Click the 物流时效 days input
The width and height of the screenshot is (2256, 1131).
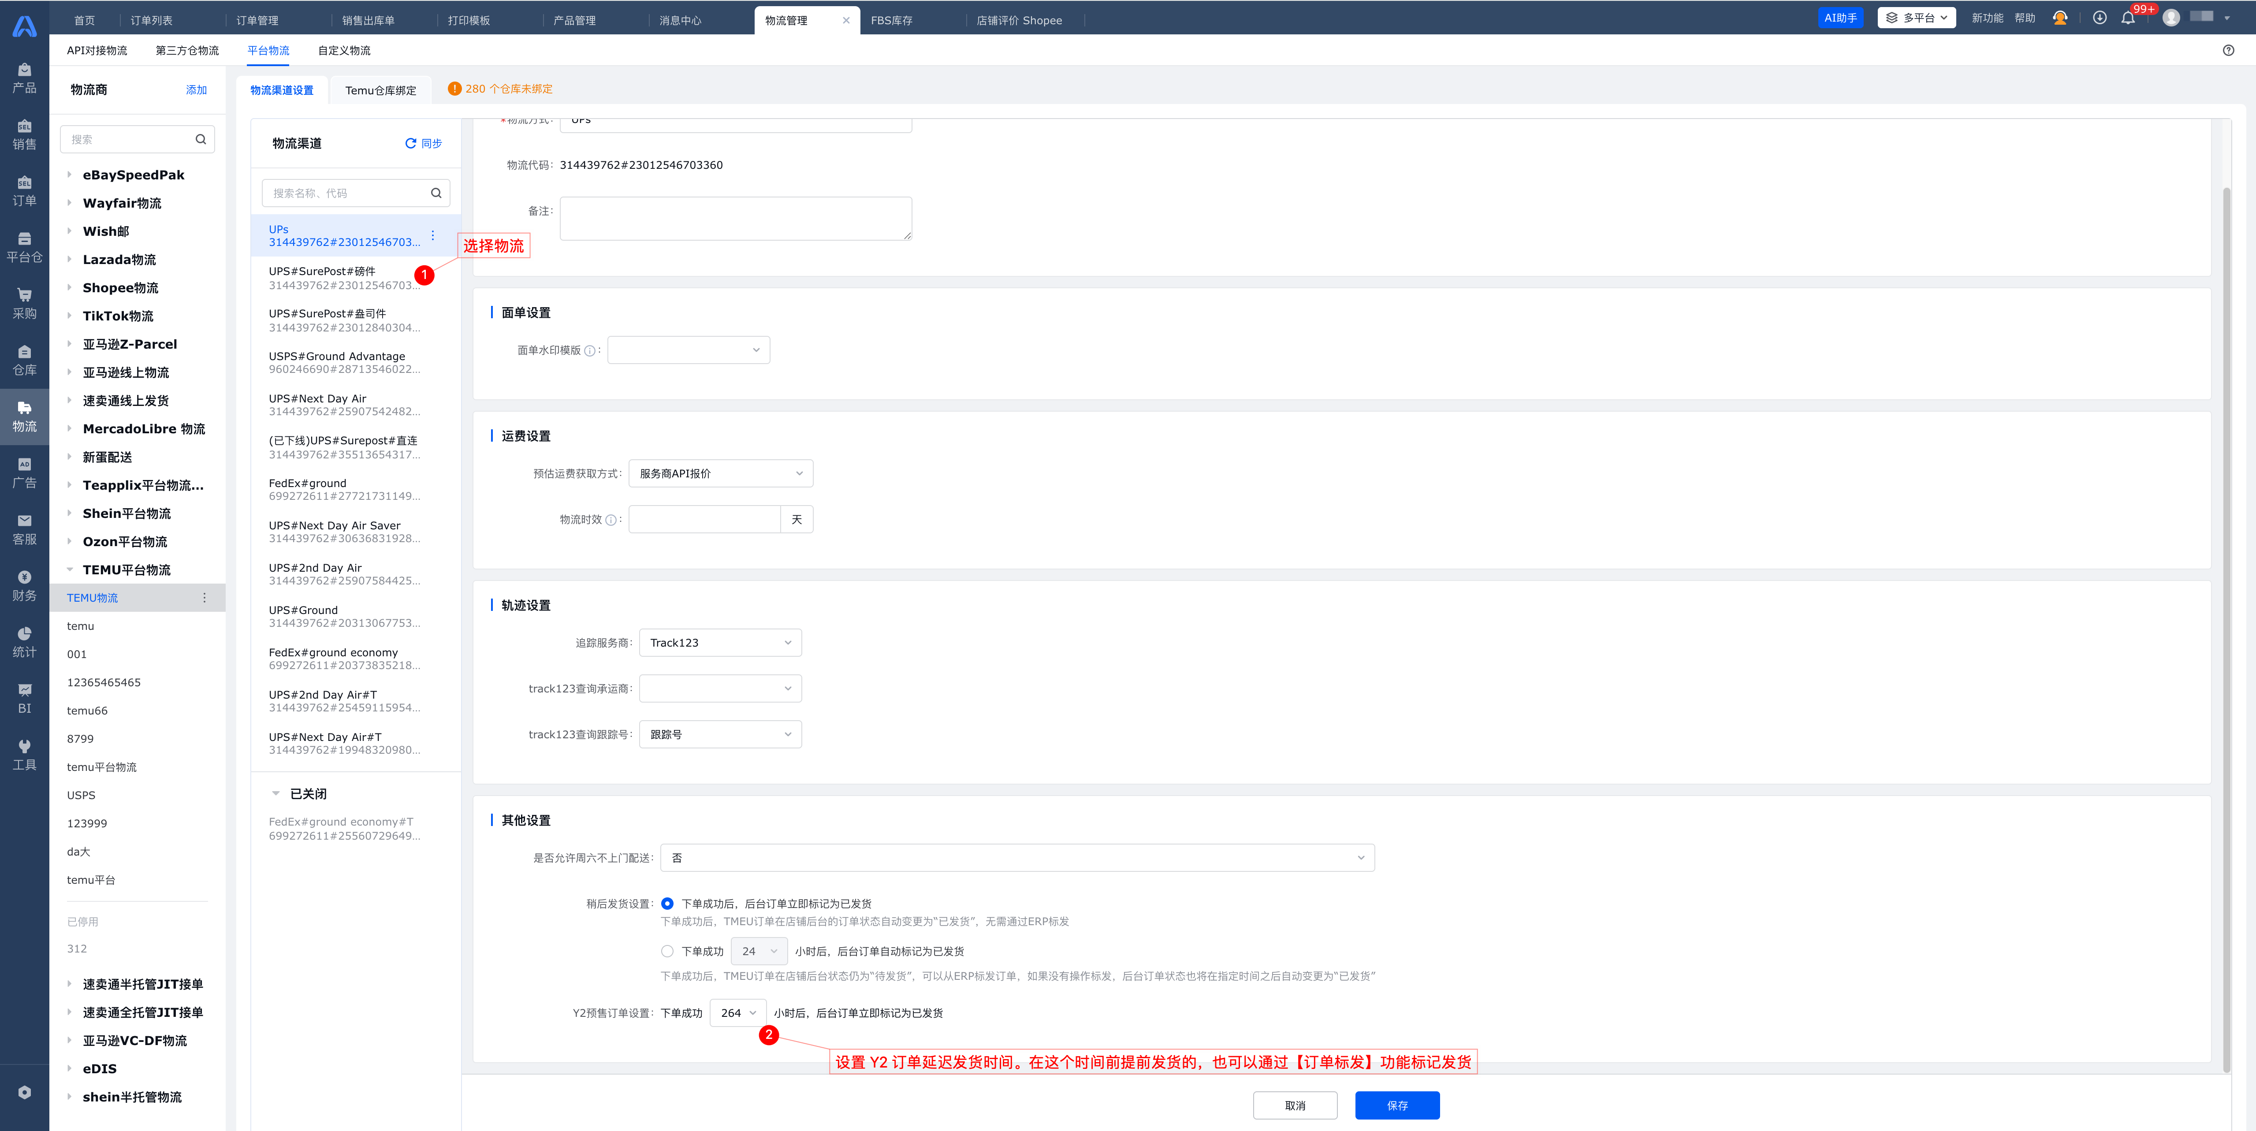tap(704, 520)
